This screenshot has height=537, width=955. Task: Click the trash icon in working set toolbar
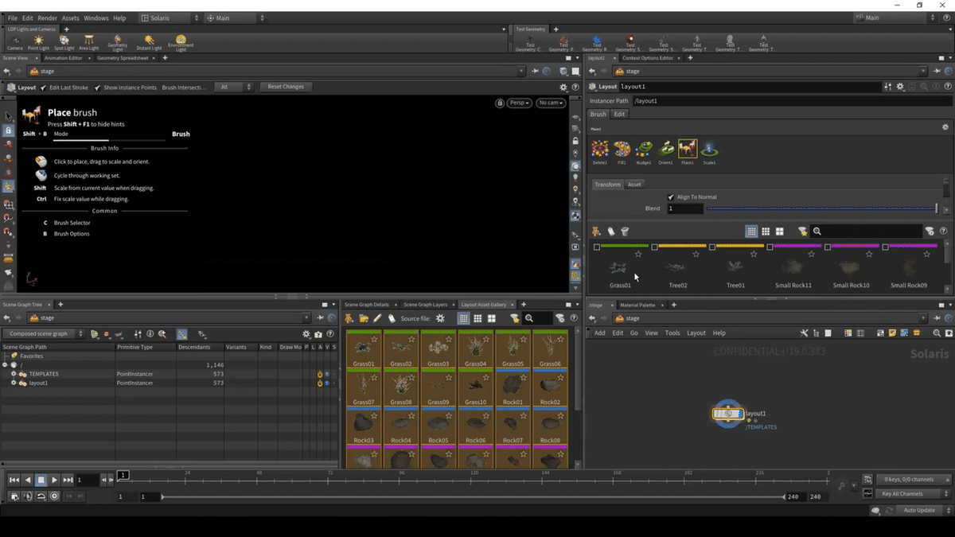tap(625, 232)
